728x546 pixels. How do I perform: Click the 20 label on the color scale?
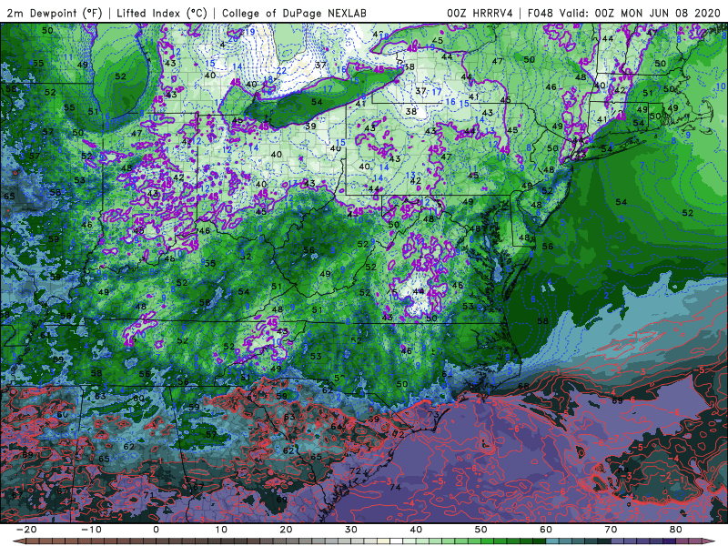pos(286,530)
